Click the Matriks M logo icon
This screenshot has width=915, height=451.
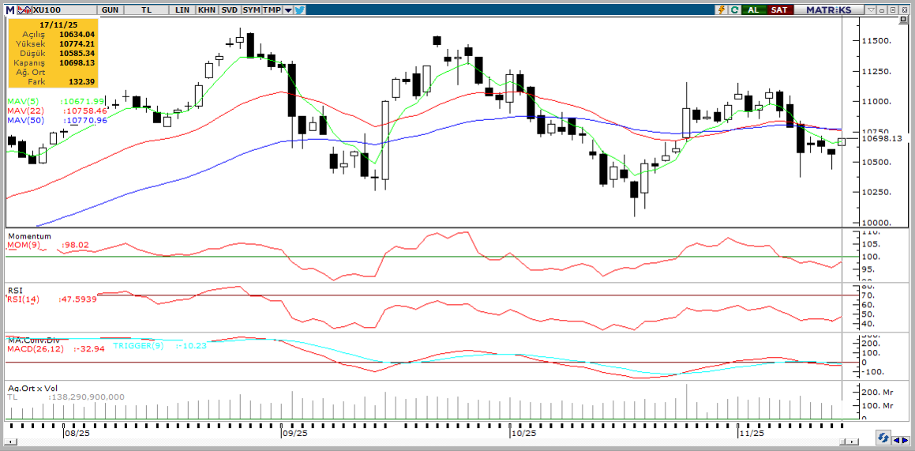tap(8, 9)
